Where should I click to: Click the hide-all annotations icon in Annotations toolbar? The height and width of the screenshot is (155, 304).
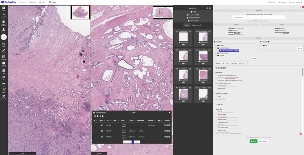tap(95, 116)
